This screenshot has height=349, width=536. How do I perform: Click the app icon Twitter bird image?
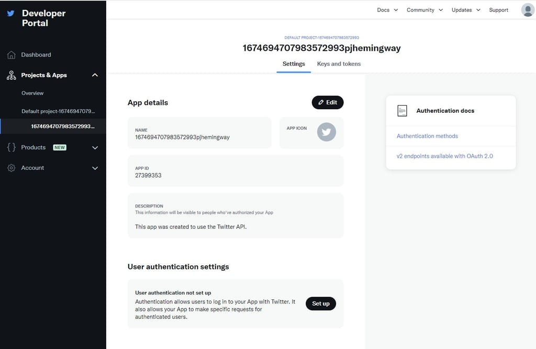click(327, 132)
